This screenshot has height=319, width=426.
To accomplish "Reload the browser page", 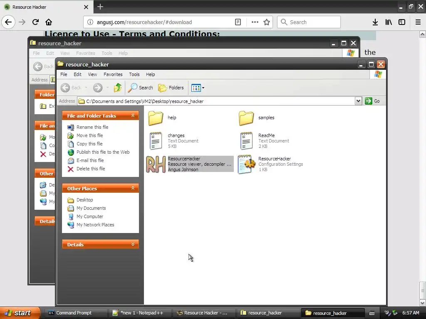I will coord(35,22).
